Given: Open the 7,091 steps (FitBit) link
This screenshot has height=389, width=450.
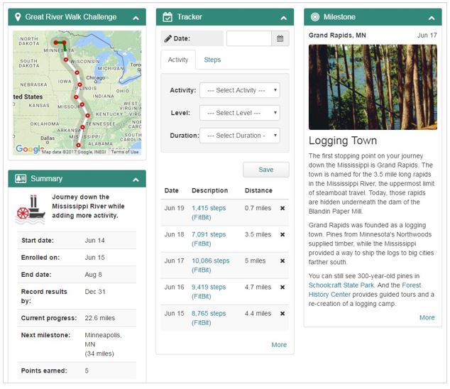Looking at the screenshot, I should click(x=209, y=239).
